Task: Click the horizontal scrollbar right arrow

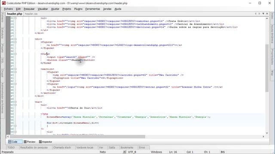Action: pyautogui.click(x=263, y=136)
